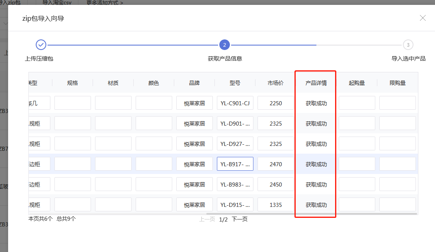Screen dimensions: 435x252
Task: Click 品牌 field in the YL-D901 row
Action: 194,124
